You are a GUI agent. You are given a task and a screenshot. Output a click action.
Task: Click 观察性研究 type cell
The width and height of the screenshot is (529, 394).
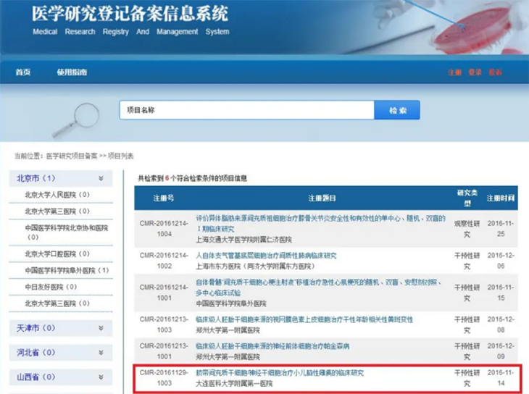pos(467,229)
